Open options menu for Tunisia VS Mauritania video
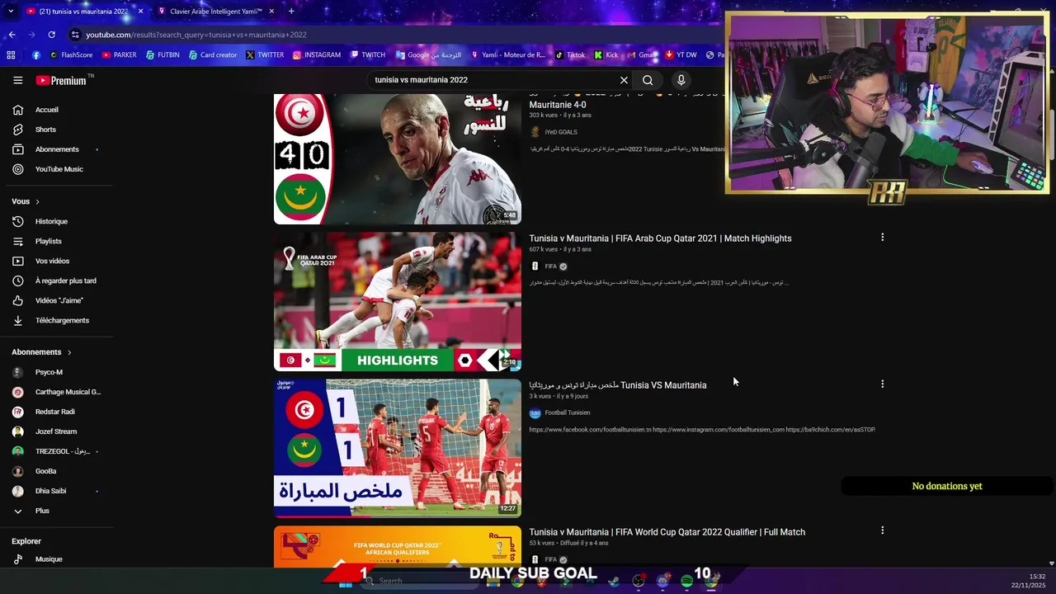 pyautogui.click(x=882, y=384)
